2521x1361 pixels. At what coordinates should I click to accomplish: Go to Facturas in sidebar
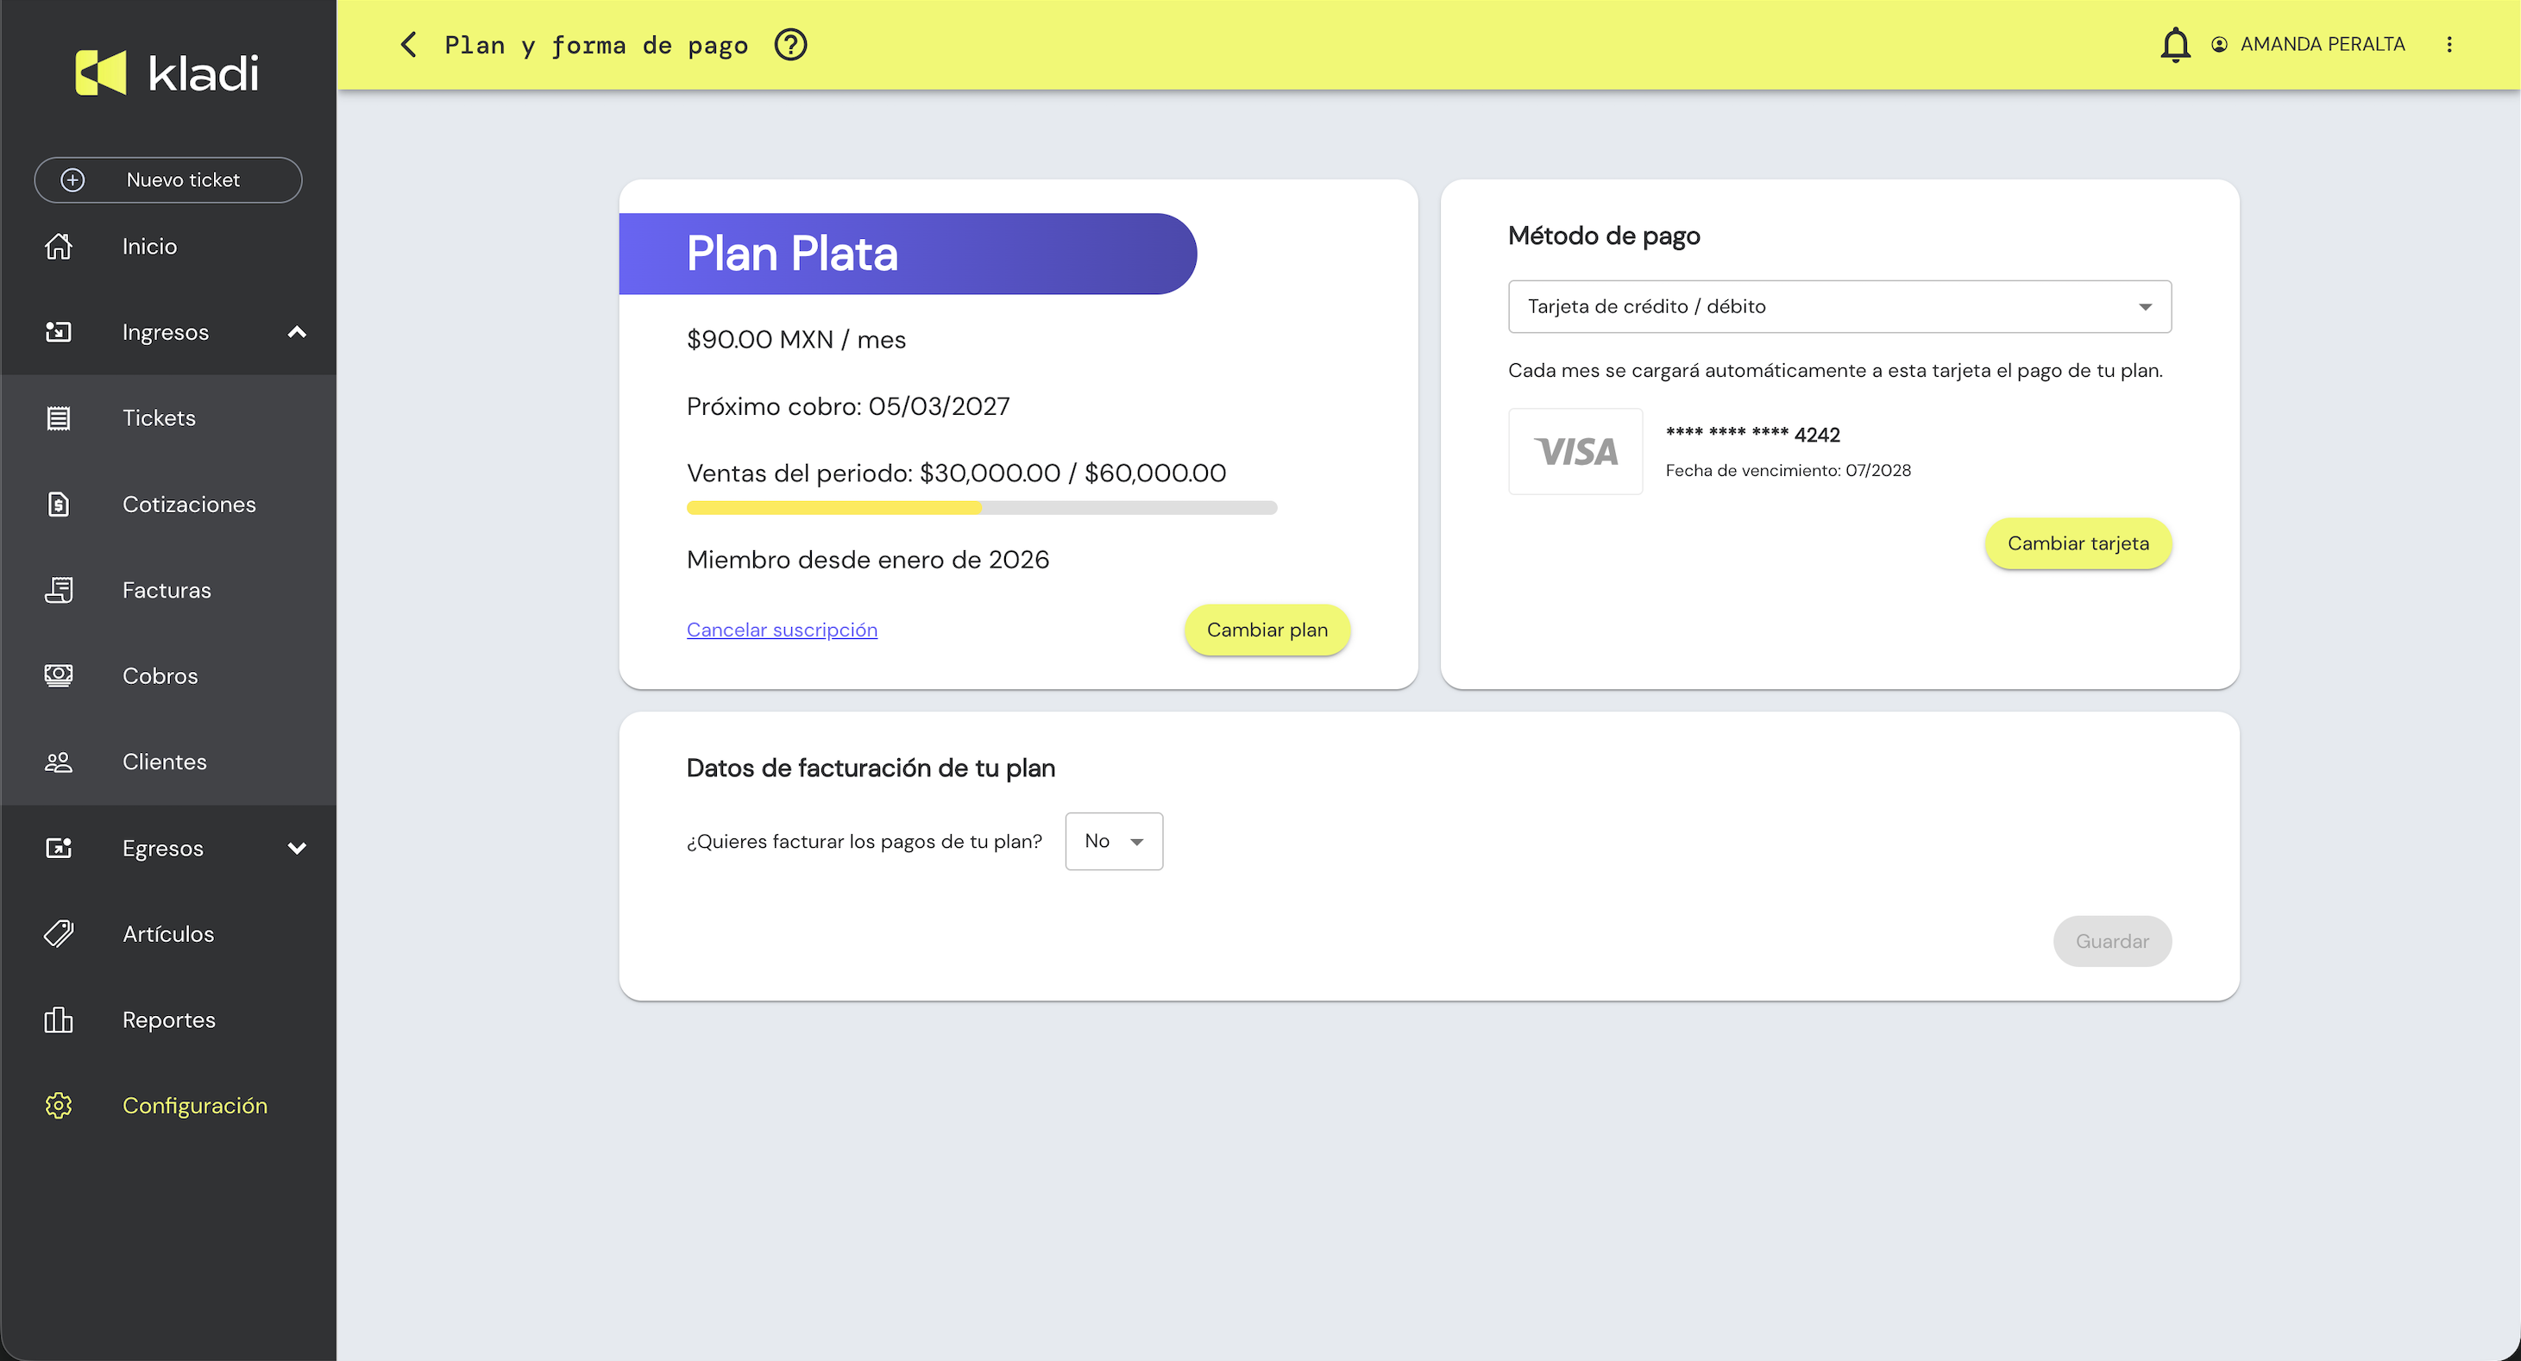click(x=167, y=590)
